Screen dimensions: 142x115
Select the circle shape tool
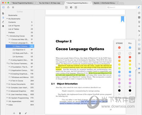pyautogui.click(x=139, y=40)
